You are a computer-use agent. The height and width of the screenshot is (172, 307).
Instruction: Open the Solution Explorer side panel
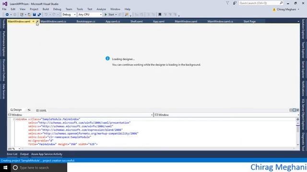point(303,29)
